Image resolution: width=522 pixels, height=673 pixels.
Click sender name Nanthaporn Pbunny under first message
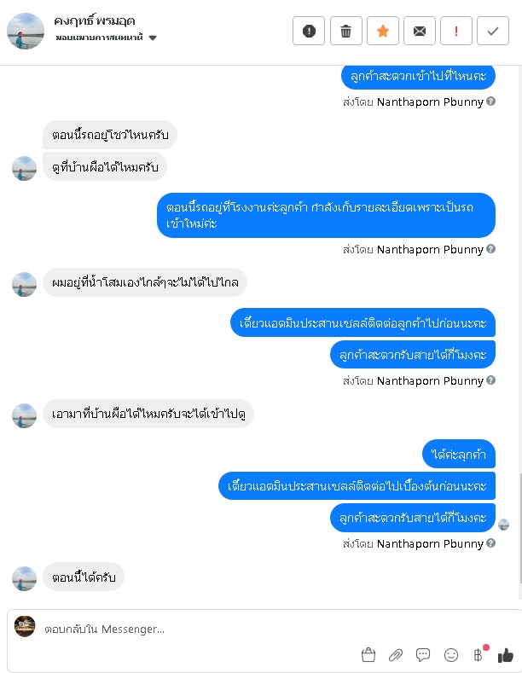[430, 102]
